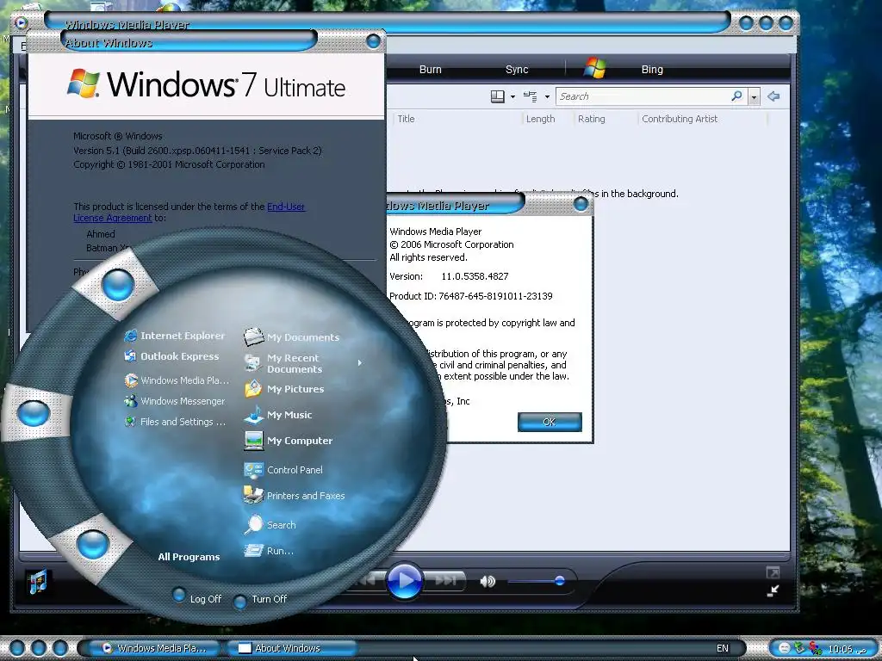Viewport: 882px width, 661px height.
Task: Open Files and Settings transfer wizard
Action: click(174, 422)
